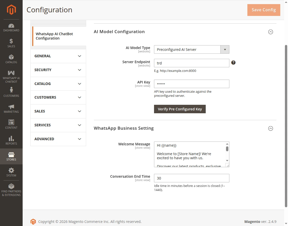Expand the SERVICES config tab
The height and width of the screenshot is (226, 288).
coord(58,125)
